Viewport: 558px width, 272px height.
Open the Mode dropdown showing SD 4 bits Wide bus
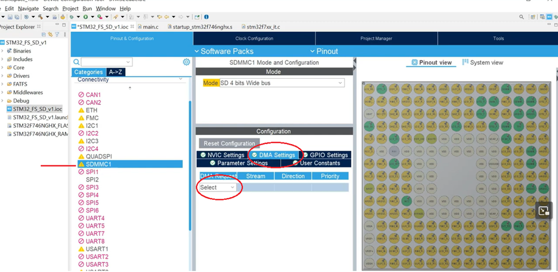click(x=282, y=83)
